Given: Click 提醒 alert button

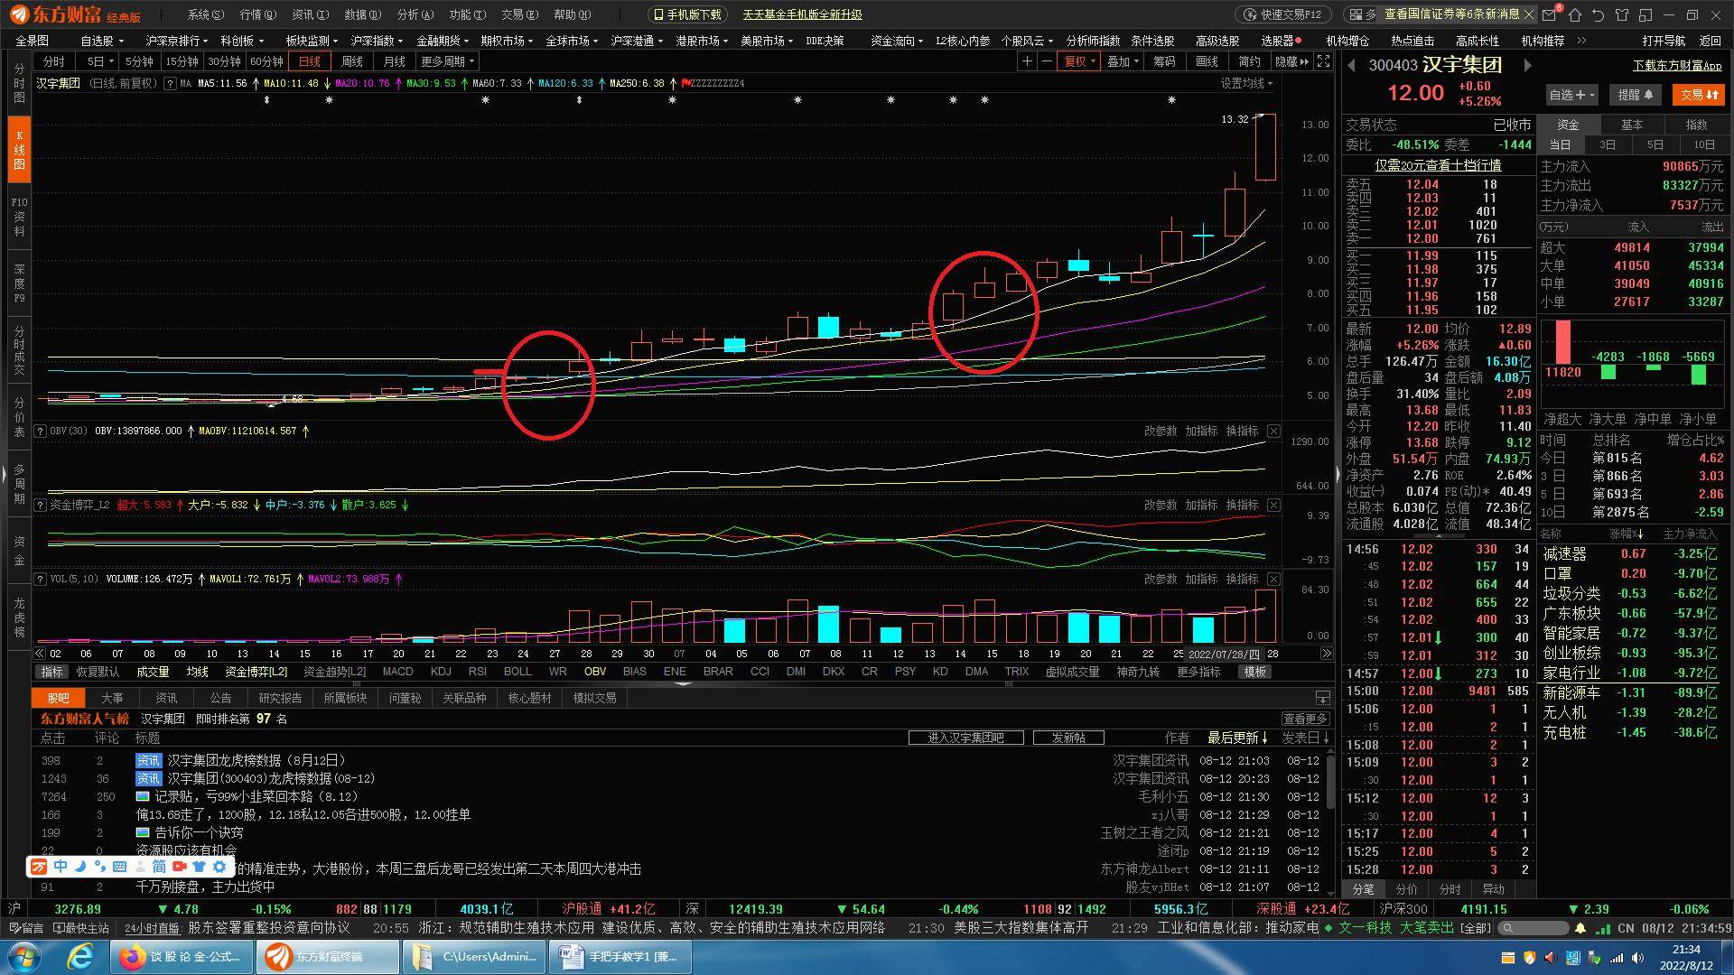Looking at the screenshot, I should tap(1636, 95).
